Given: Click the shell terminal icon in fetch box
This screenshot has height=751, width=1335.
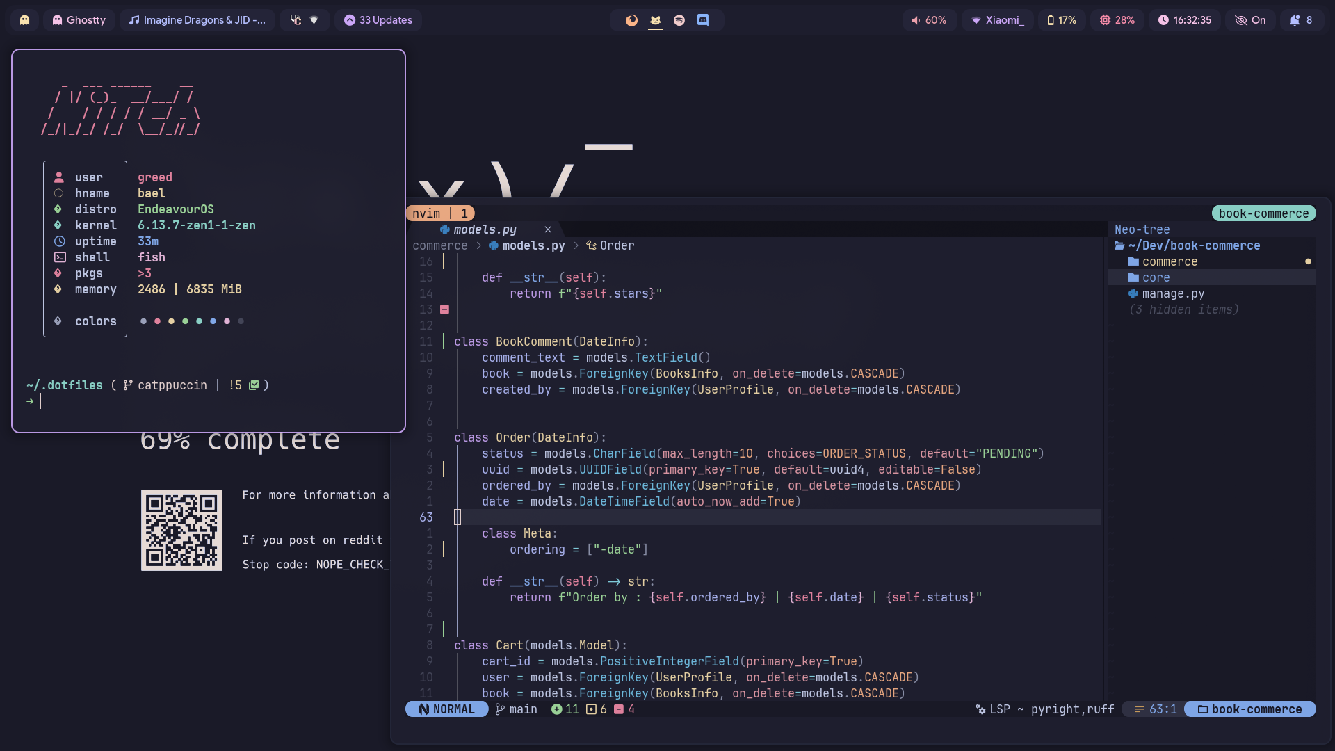Looking at the screenshot, I should tap(60, 257).
